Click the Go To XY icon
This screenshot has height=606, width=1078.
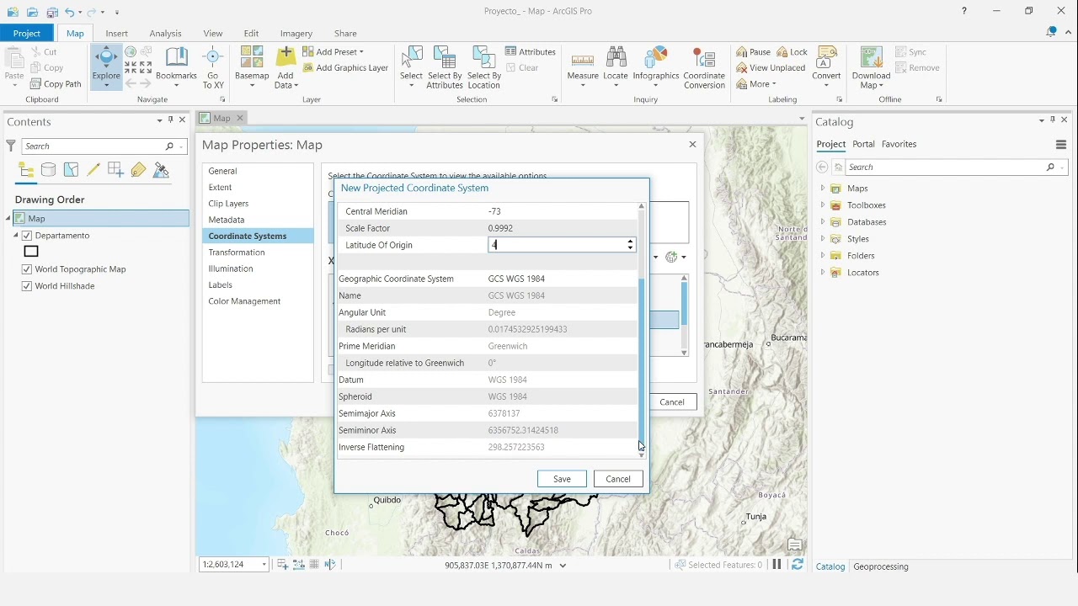[213, 67]
